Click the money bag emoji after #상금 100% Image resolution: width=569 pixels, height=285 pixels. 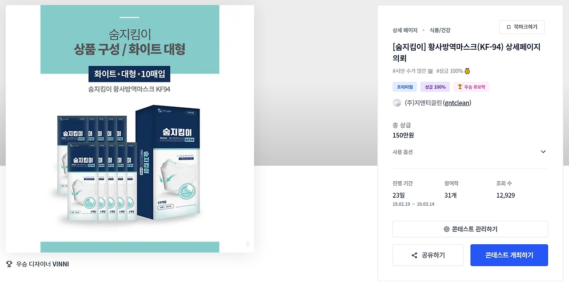[467, 71]
